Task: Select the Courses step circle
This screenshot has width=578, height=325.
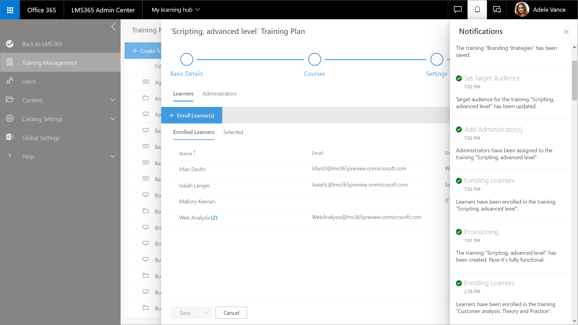Action: 315,59
